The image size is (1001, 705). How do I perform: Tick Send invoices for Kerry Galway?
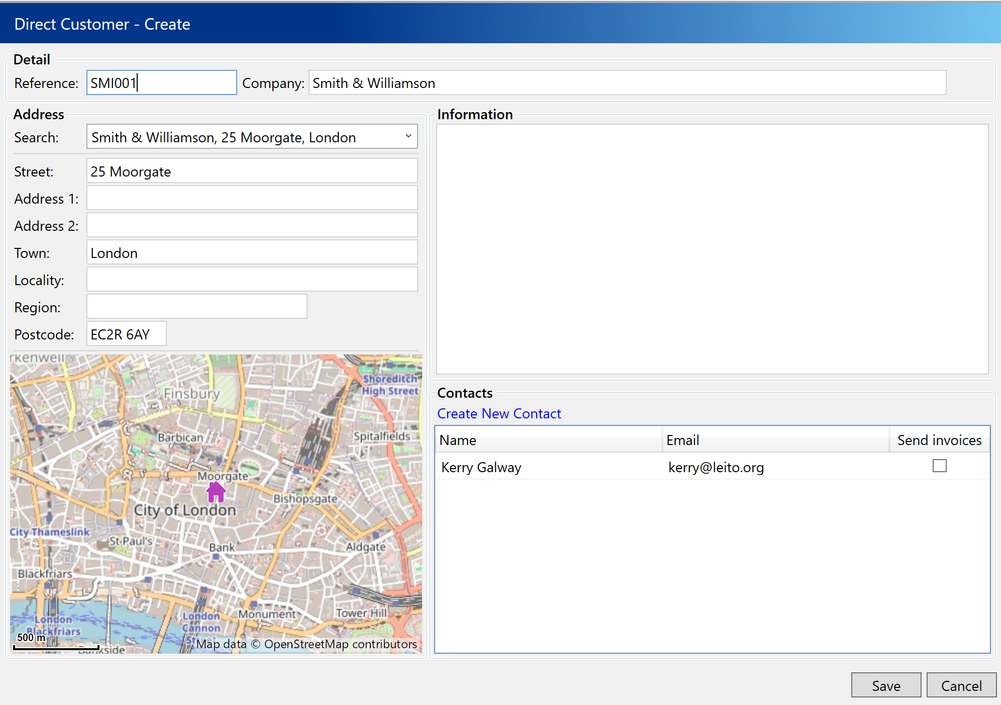939,466
